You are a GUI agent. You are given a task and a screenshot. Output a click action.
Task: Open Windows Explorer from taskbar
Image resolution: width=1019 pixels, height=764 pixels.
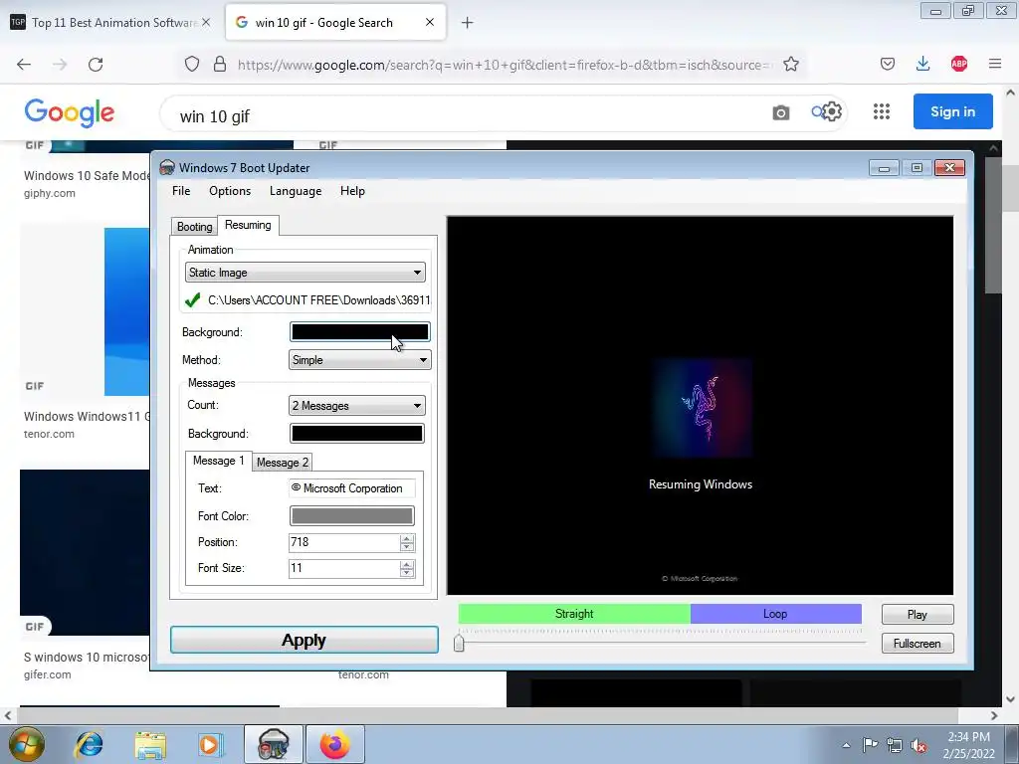point(150,744)
